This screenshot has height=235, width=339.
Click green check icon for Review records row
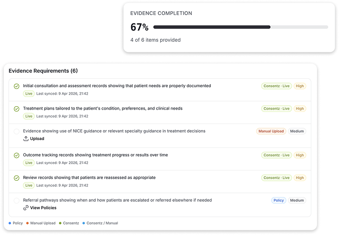16,178
